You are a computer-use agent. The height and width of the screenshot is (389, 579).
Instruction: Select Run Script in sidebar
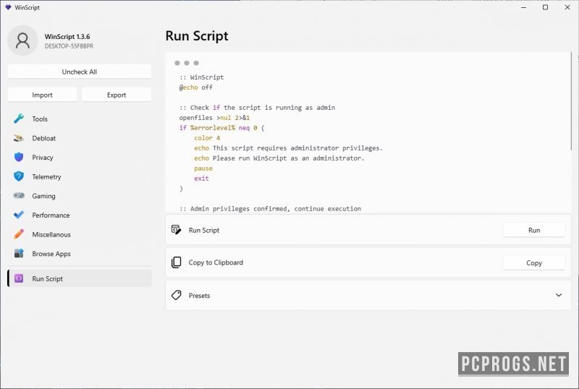80,278
